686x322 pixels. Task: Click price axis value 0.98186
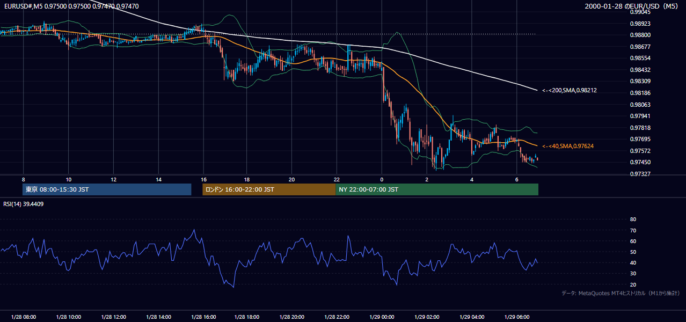pos(640,93)
